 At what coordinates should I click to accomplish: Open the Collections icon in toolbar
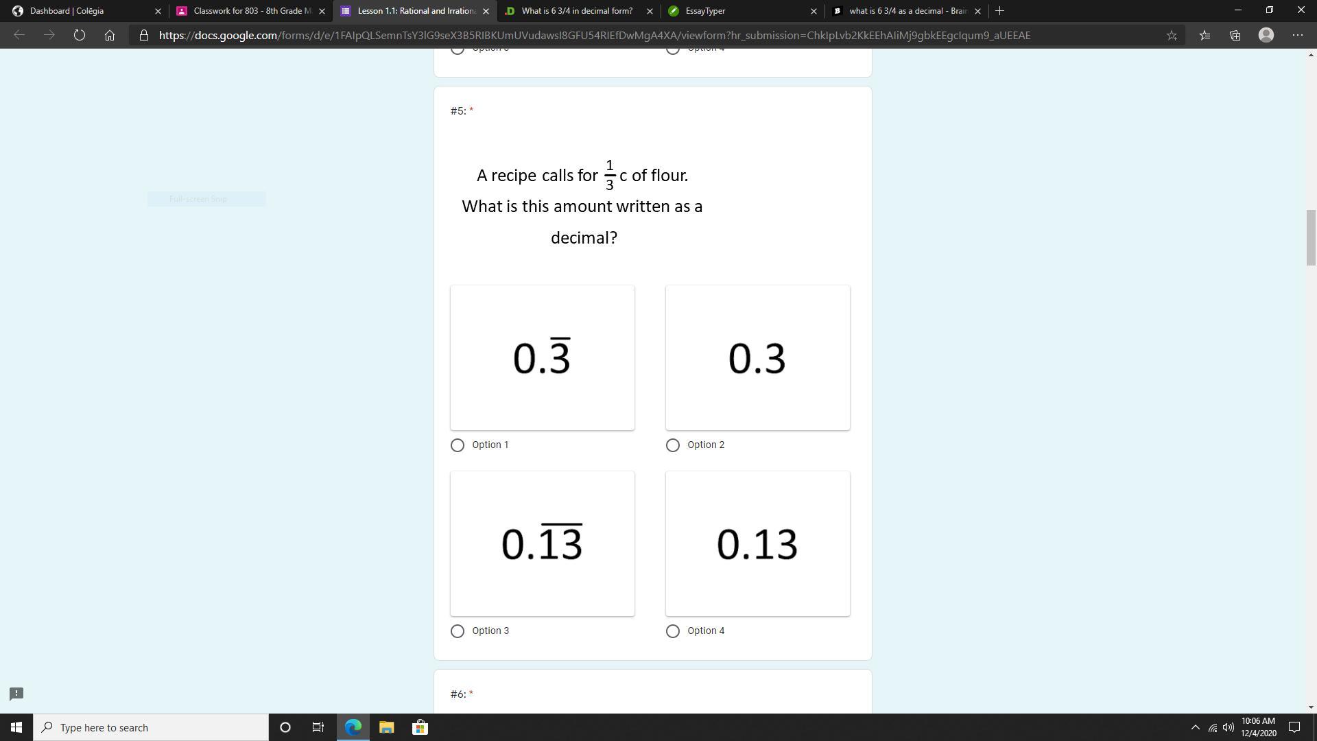tap(1235, 35)
